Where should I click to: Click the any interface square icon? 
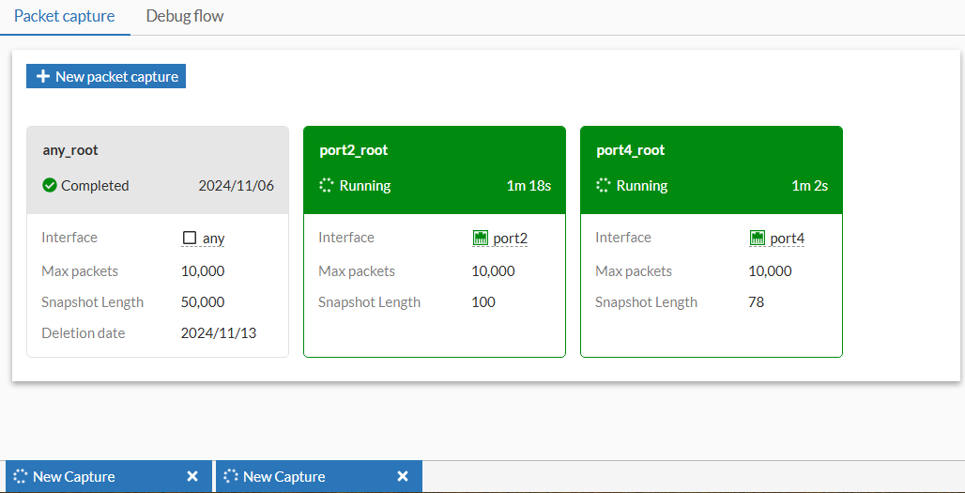coord(190,239)
